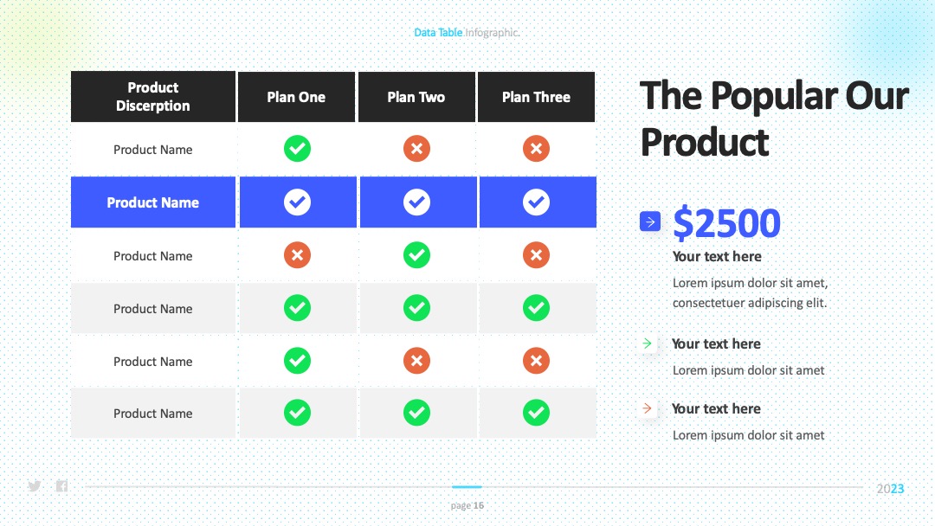The image size is (935, 526).
Task: Select the Plan Three column header
Action: (536, 97)
